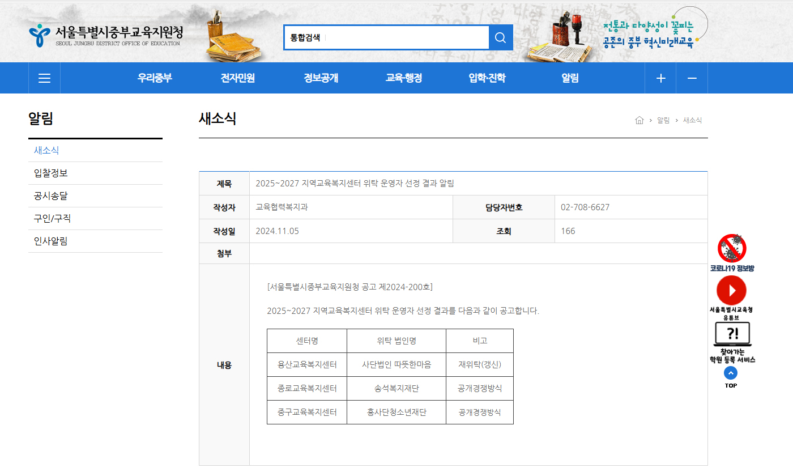Click the 작성자 row label
Viewport: 793px width, 472px height.
(x=224, y=207)
